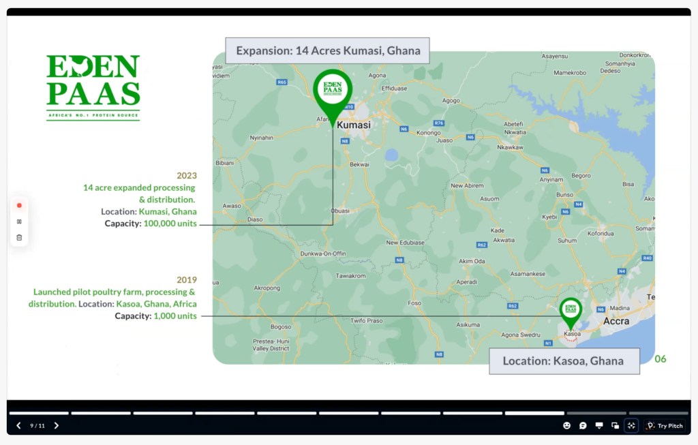Advance to the next slide
698x445 pixels.
(57, 426)
